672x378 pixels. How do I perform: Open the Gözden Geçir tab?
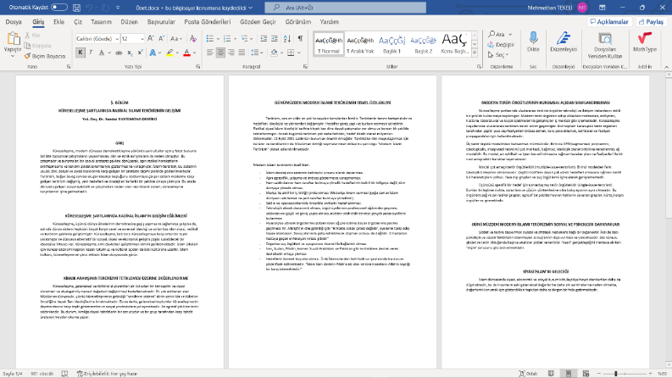pyautogui.click(x=258, y=22)
